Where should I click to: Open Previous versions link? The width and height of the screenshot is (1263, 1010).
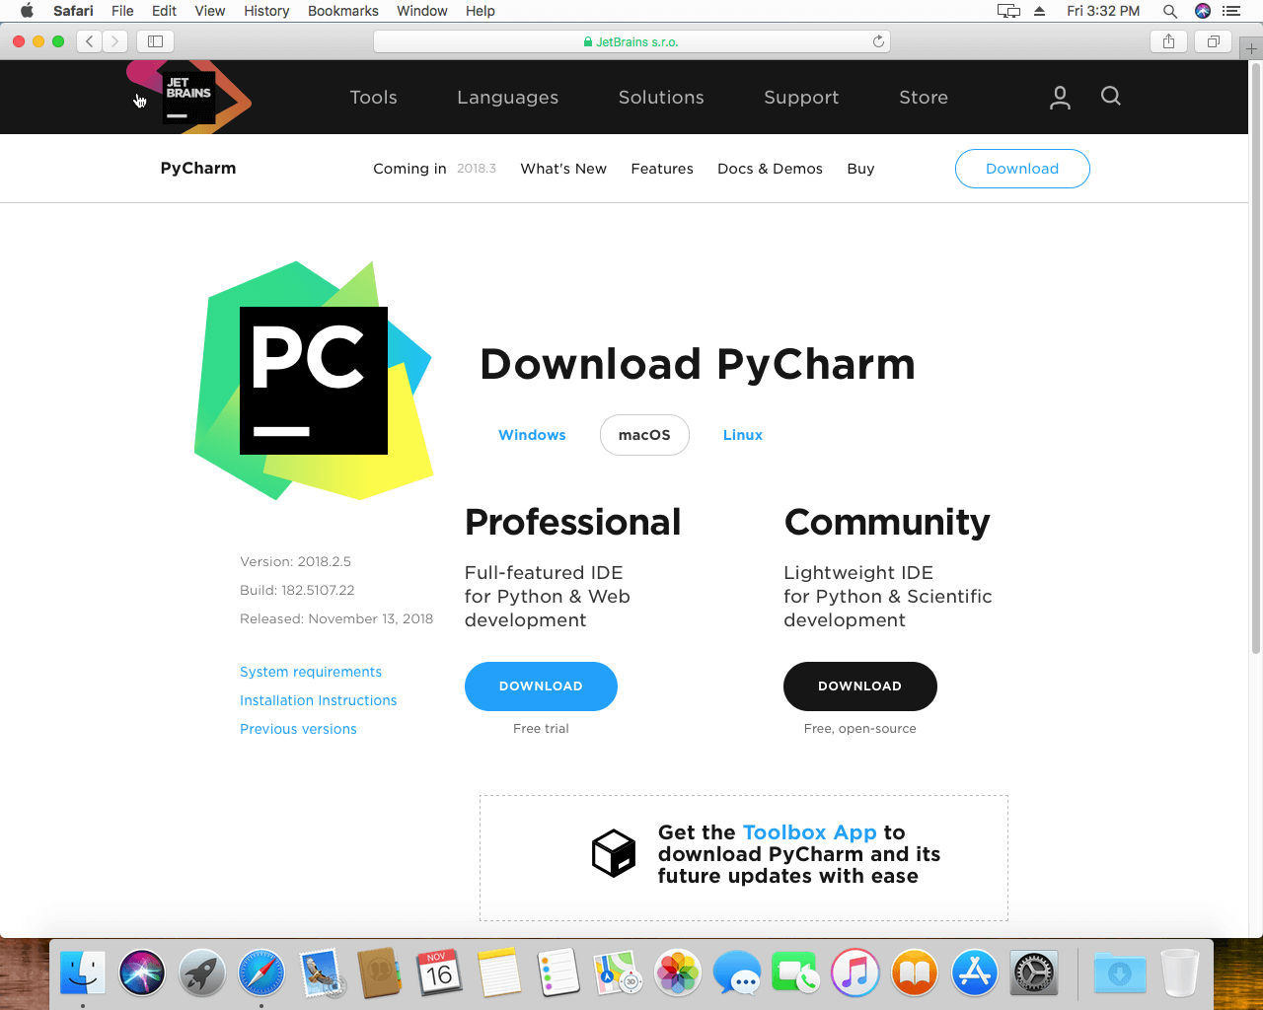pyautogui.click(x=298, y=729)
